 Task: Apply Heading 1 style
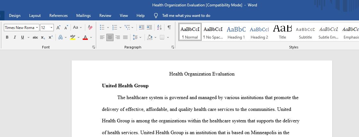pos(236,32)
